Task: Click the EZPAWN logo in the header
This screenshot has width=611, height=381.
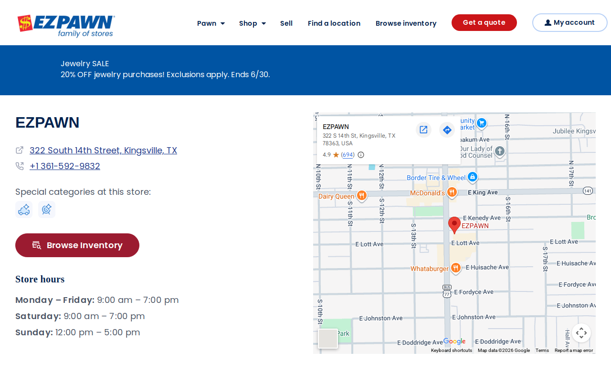Action: click(66, 26)
